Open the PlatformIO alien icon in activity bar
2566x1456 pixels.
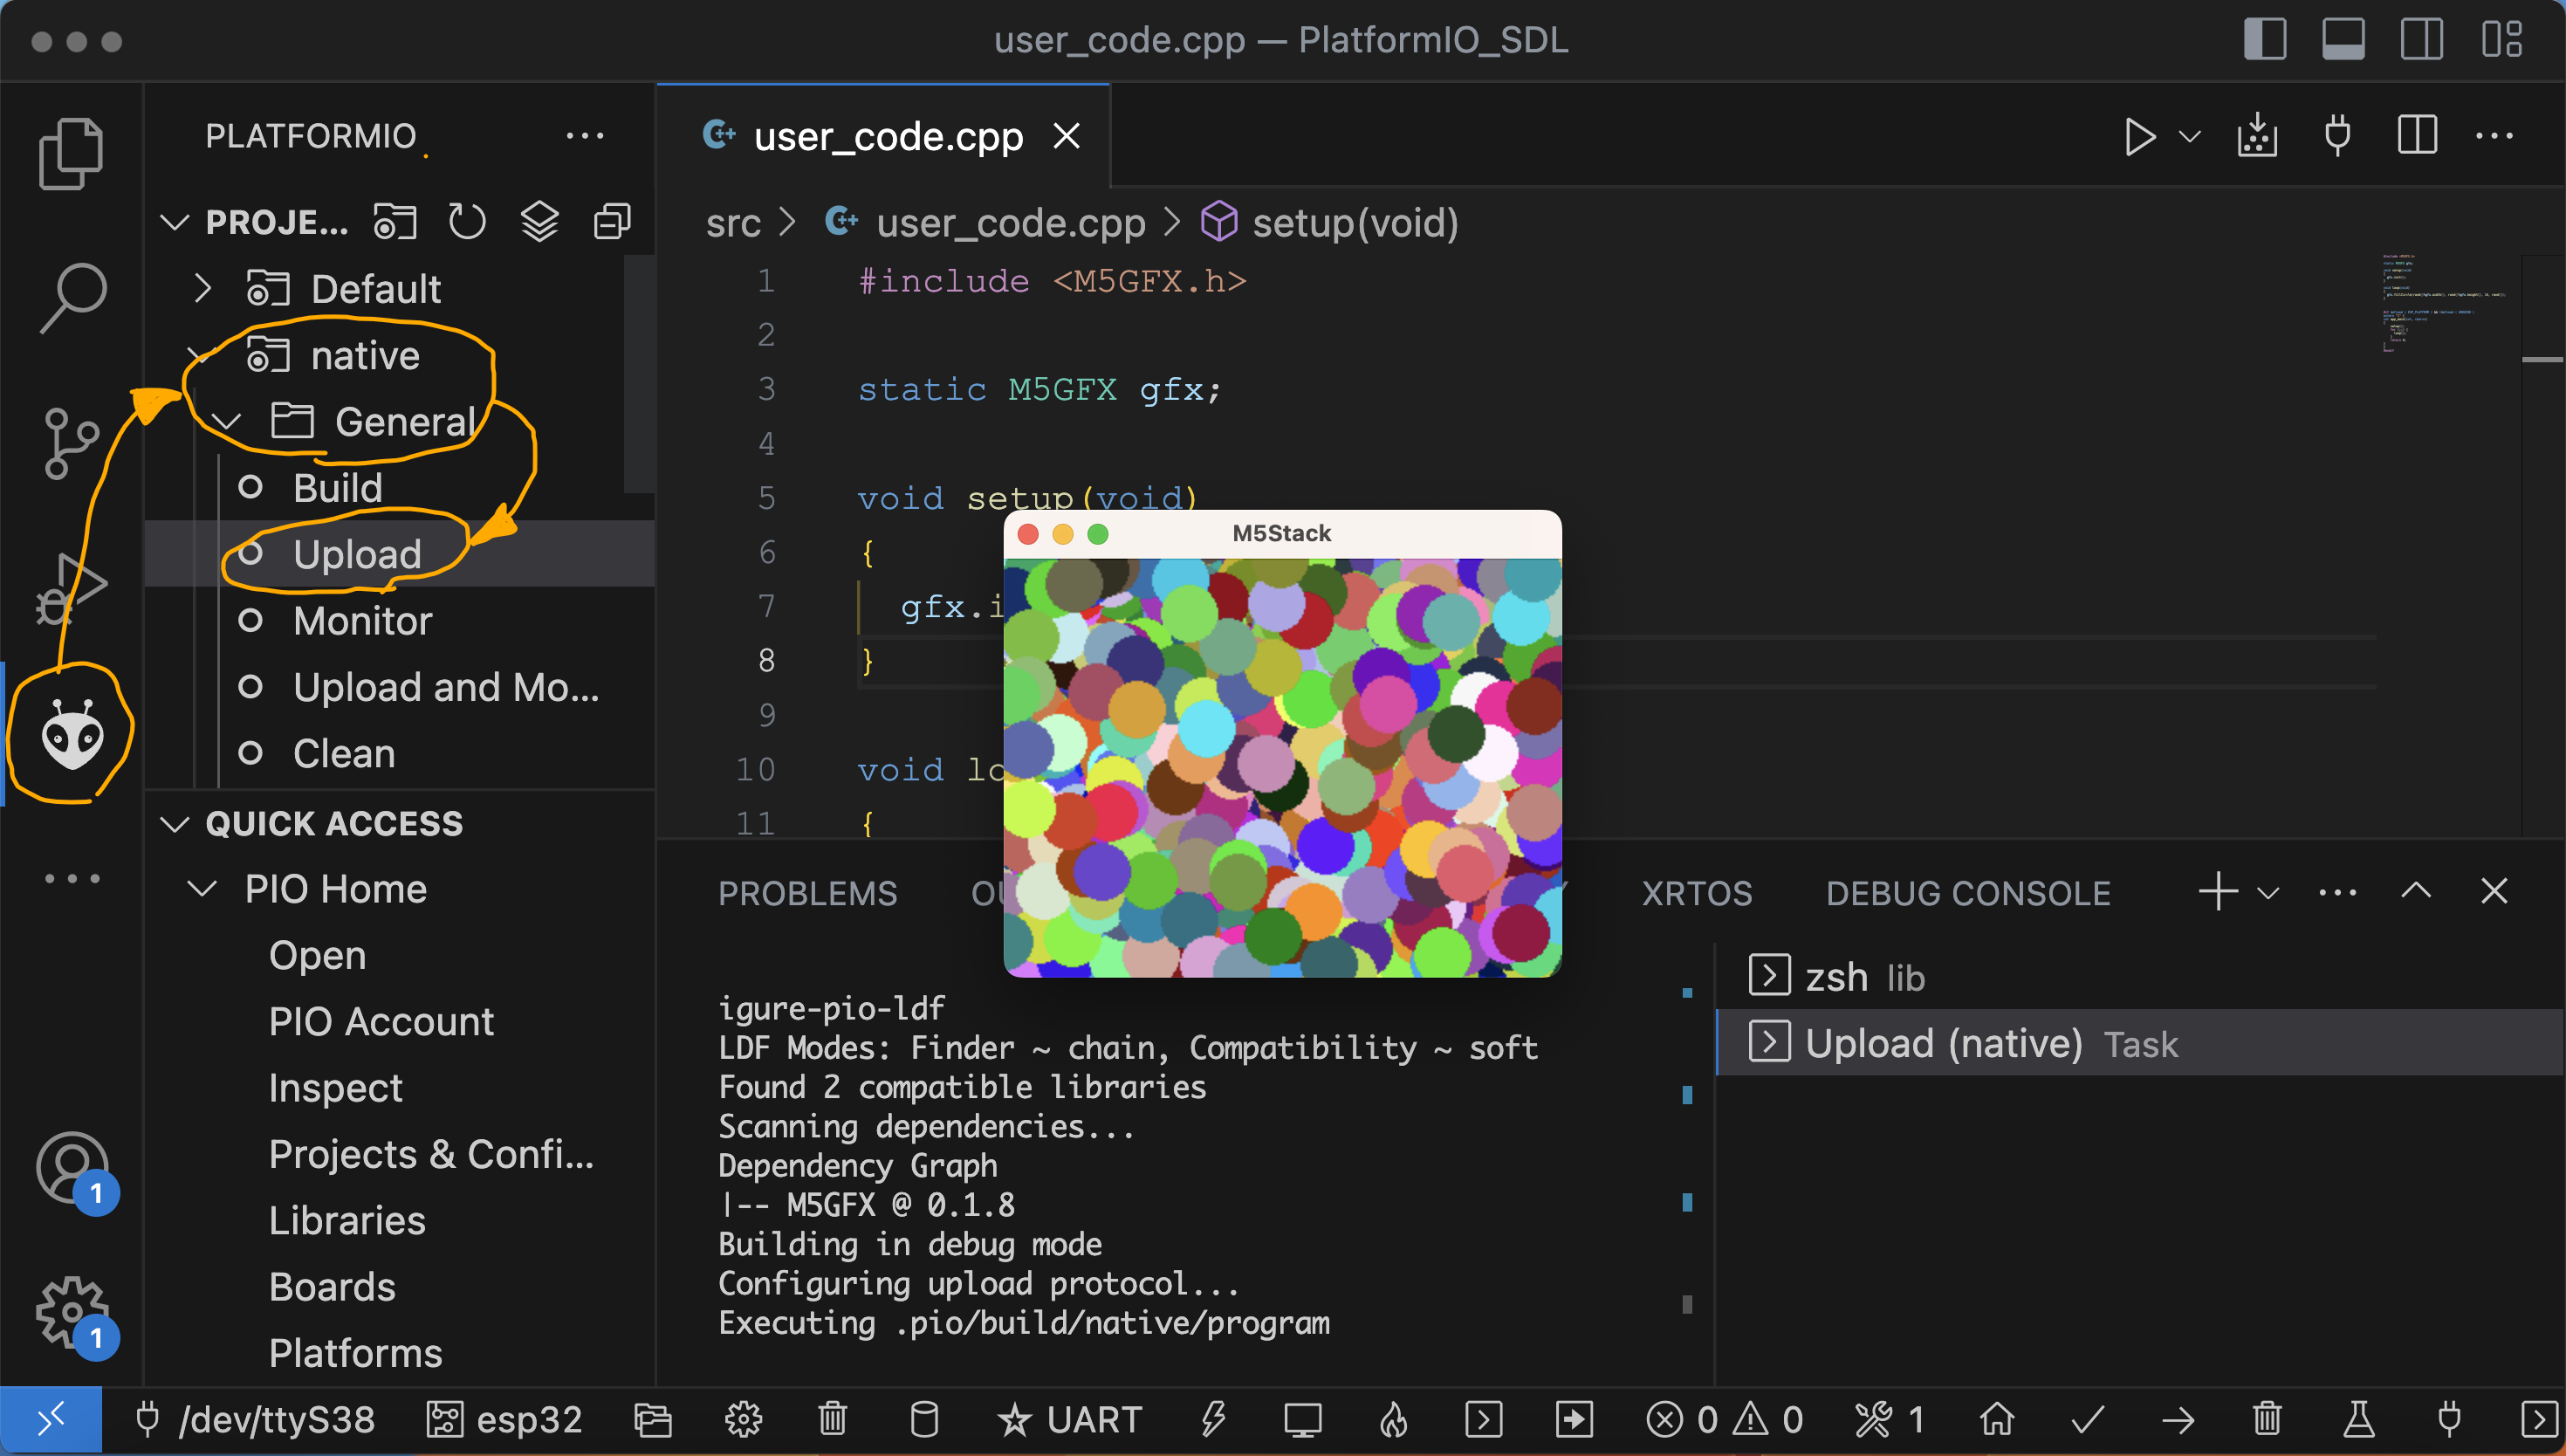72,736
